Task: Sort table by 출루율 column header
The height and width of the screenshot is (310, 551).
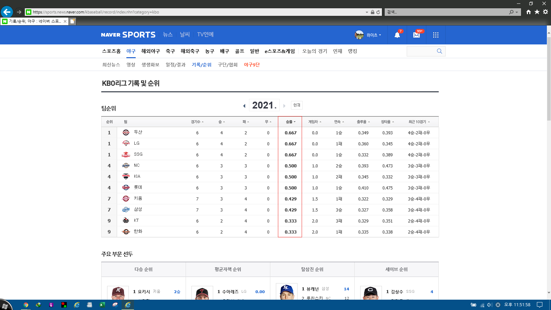Action: click(363, 122)
